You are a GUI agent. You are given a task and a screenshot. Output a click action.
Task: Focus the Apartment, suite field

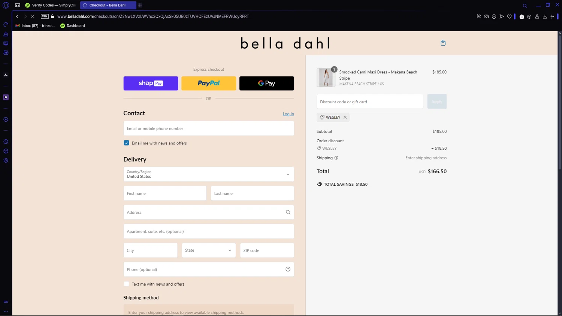pos(209,231)
